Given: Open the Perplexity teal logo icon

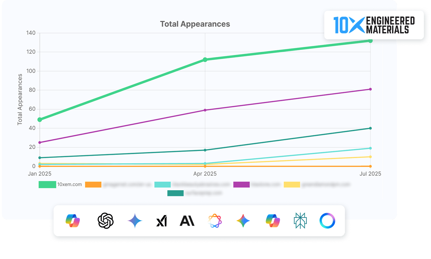Looking at the screenshot, I should 300,221.
